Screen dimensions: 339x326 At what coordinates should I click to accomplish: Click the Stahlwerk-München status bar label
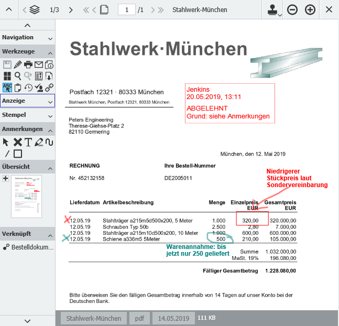point(94,318)
